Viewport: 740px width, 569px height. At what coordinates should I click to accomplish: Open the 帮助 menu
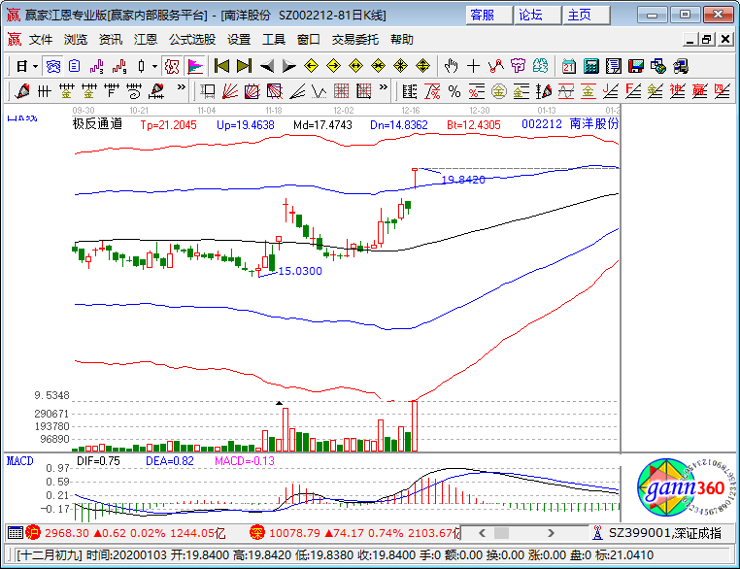tap(402, 40)
